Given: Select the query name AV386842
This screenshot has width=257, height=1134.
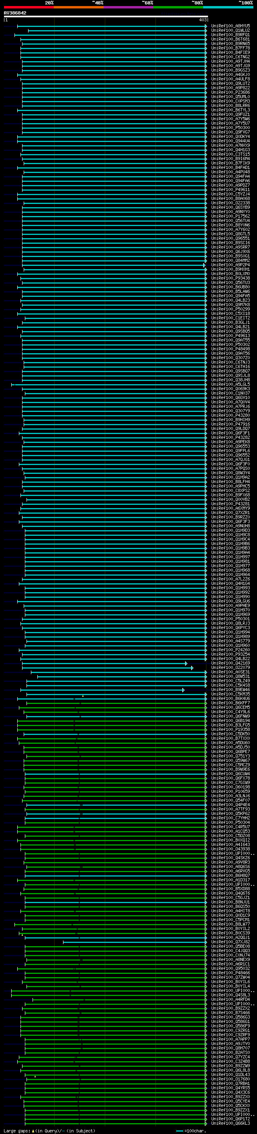Looking at the screenshot, I should click(15, 13).
